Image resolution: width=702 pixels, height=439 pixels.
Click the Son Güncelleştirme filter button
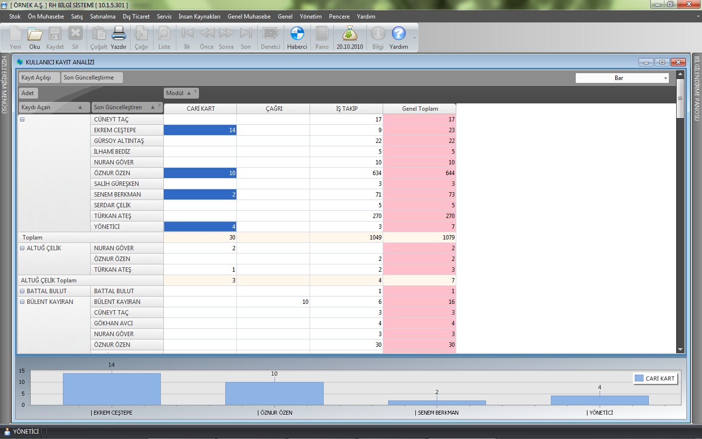point(91,78)
